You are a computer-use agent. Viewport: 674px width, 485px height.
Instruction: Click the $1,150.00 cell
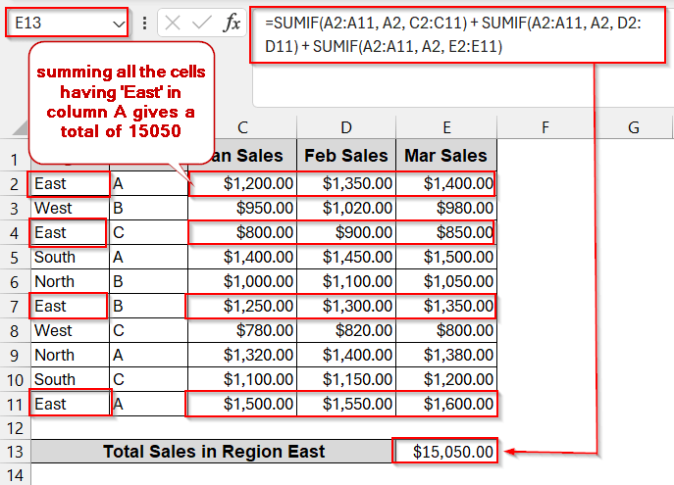[346, 379]
